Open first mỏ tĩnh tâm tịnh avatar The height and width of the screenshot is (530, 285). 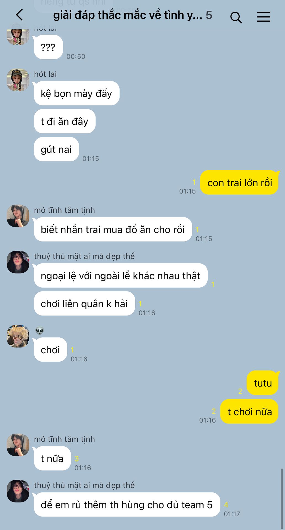pyautogui.click(x=18, y=216)
